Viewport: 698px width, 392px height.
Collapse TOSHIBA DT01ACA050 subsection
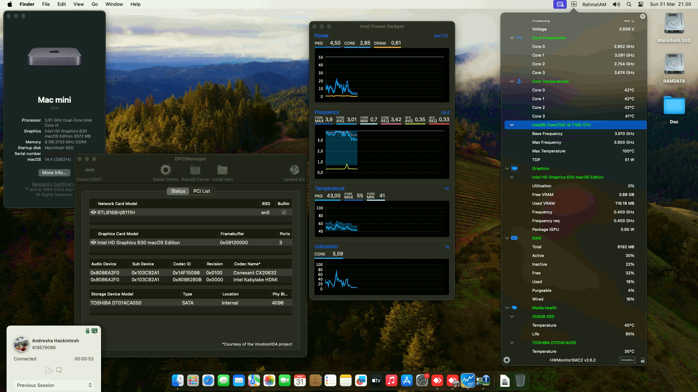[512, 343]
